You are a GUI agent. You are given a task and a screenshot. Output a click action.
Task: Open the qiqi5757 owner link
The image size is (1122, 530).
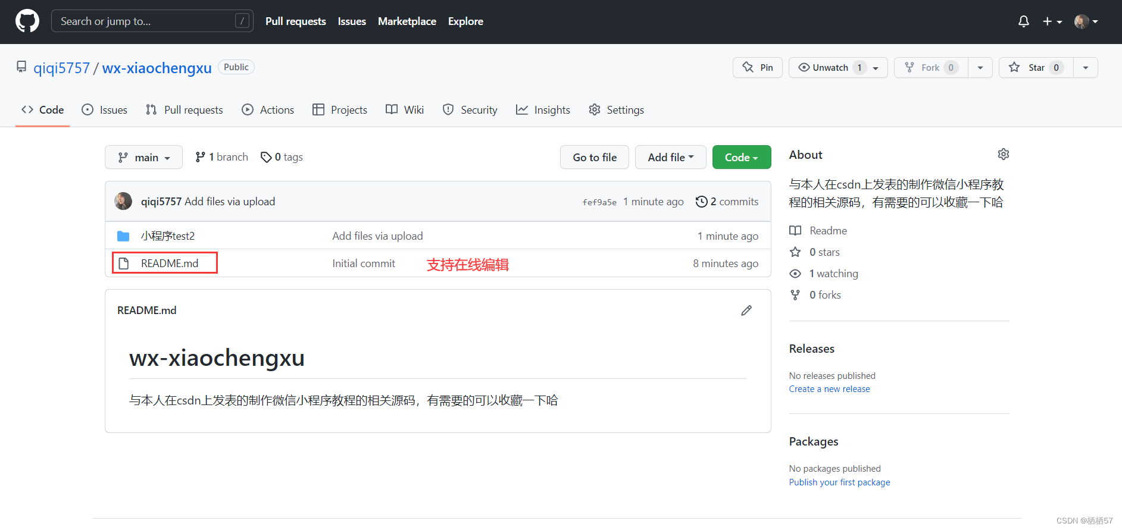click(x=61, y=68)
